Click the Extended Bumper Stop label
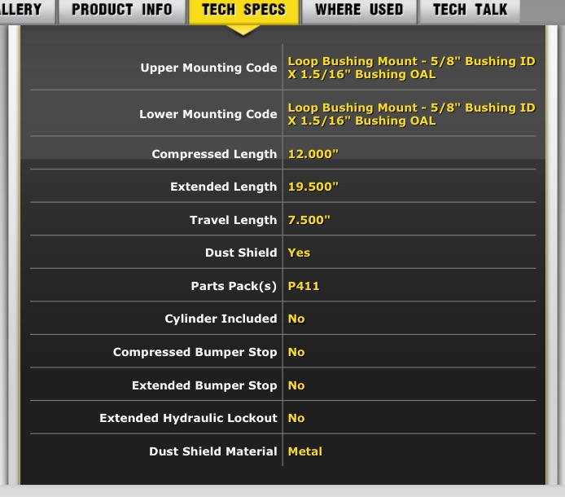 [x=204, y=385]
